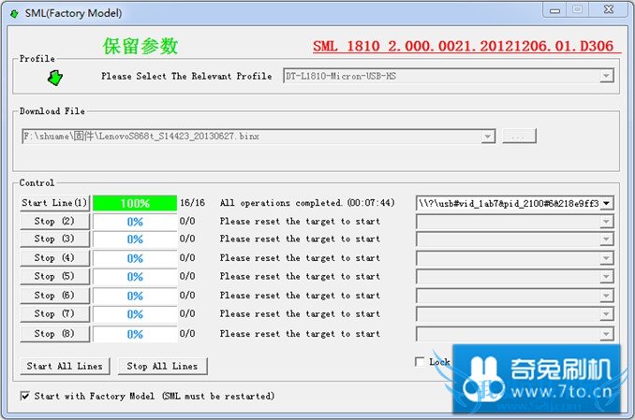Expand the Download File path dropdown
Image resolution: width=635 pixels, height=420 pixels.
tap(488, 137)
